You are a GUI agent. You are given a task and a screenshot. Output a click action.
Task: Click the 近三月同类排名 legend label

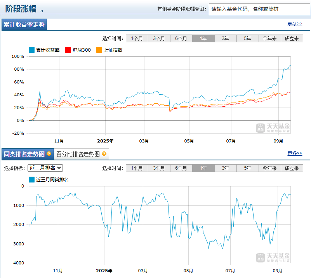pos(52,180)
